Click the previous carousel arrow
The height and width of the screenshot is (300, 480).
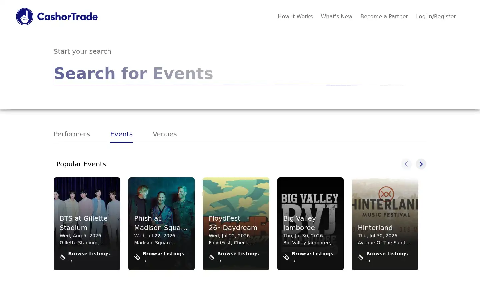pyautogui.click(x=406, y=164)
